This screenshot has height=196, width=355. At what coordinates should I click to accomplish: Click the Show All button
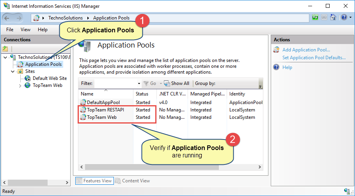pyautogui.click(x=177, y=83)
